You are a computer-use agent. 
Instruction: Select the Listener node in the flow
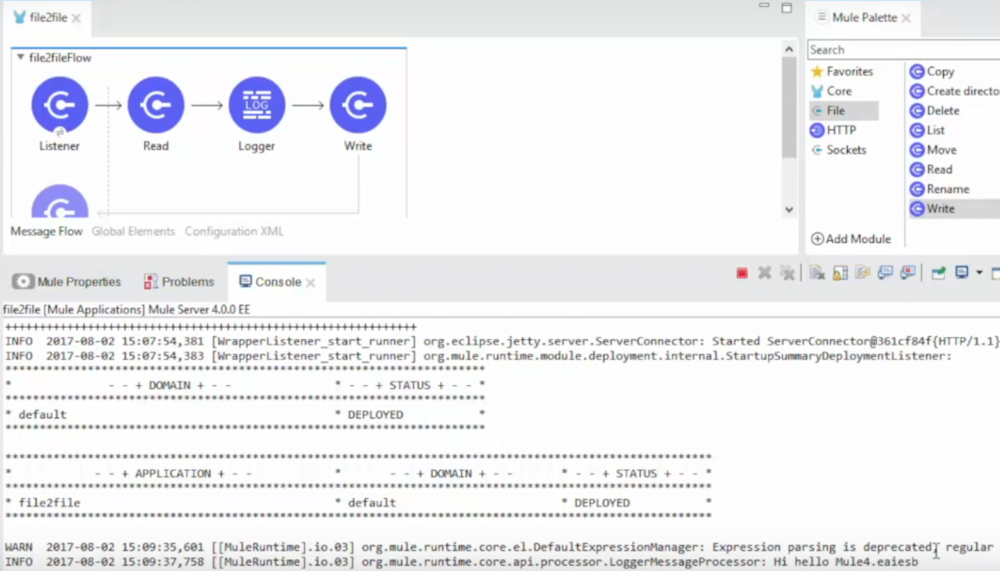click(x=60, y=105)
